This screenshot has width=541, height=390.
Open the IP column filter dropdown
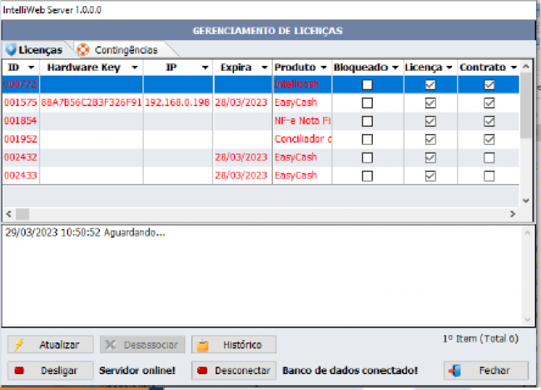point(206,67)
